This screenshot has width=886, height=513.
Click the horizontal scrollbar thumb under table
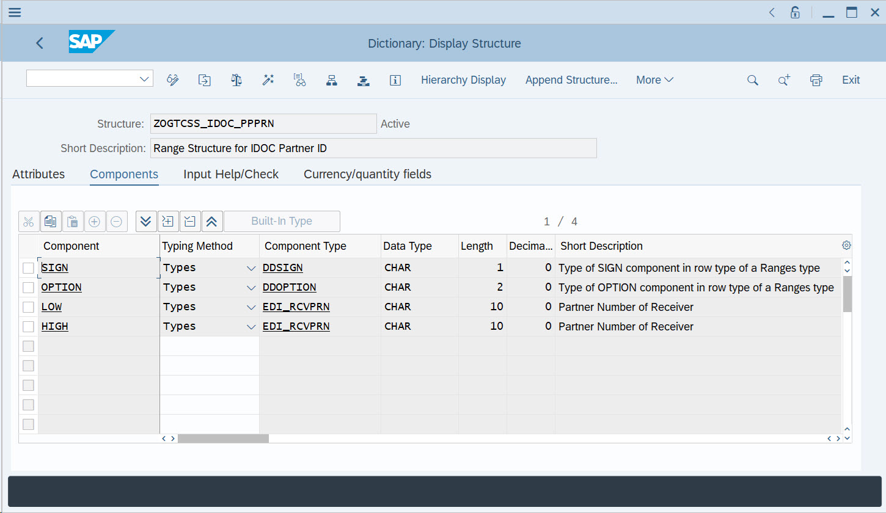tap(223, 438)
